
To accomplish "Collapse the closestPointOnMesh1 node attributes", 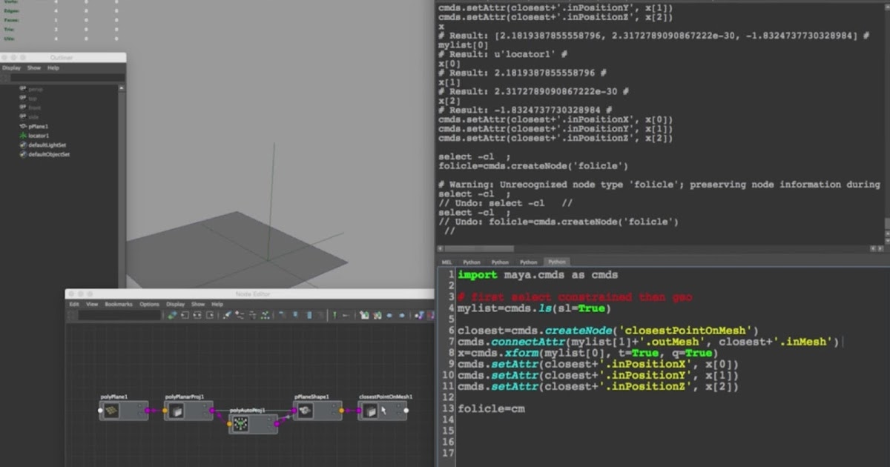I will click(398, 405).
